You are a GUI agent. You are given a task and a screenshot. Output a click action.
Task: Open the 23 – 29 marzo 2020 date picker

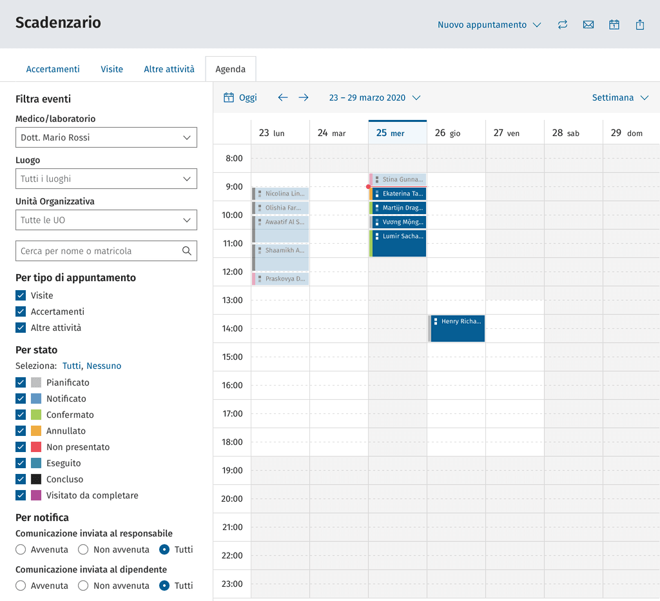[374, 98]
